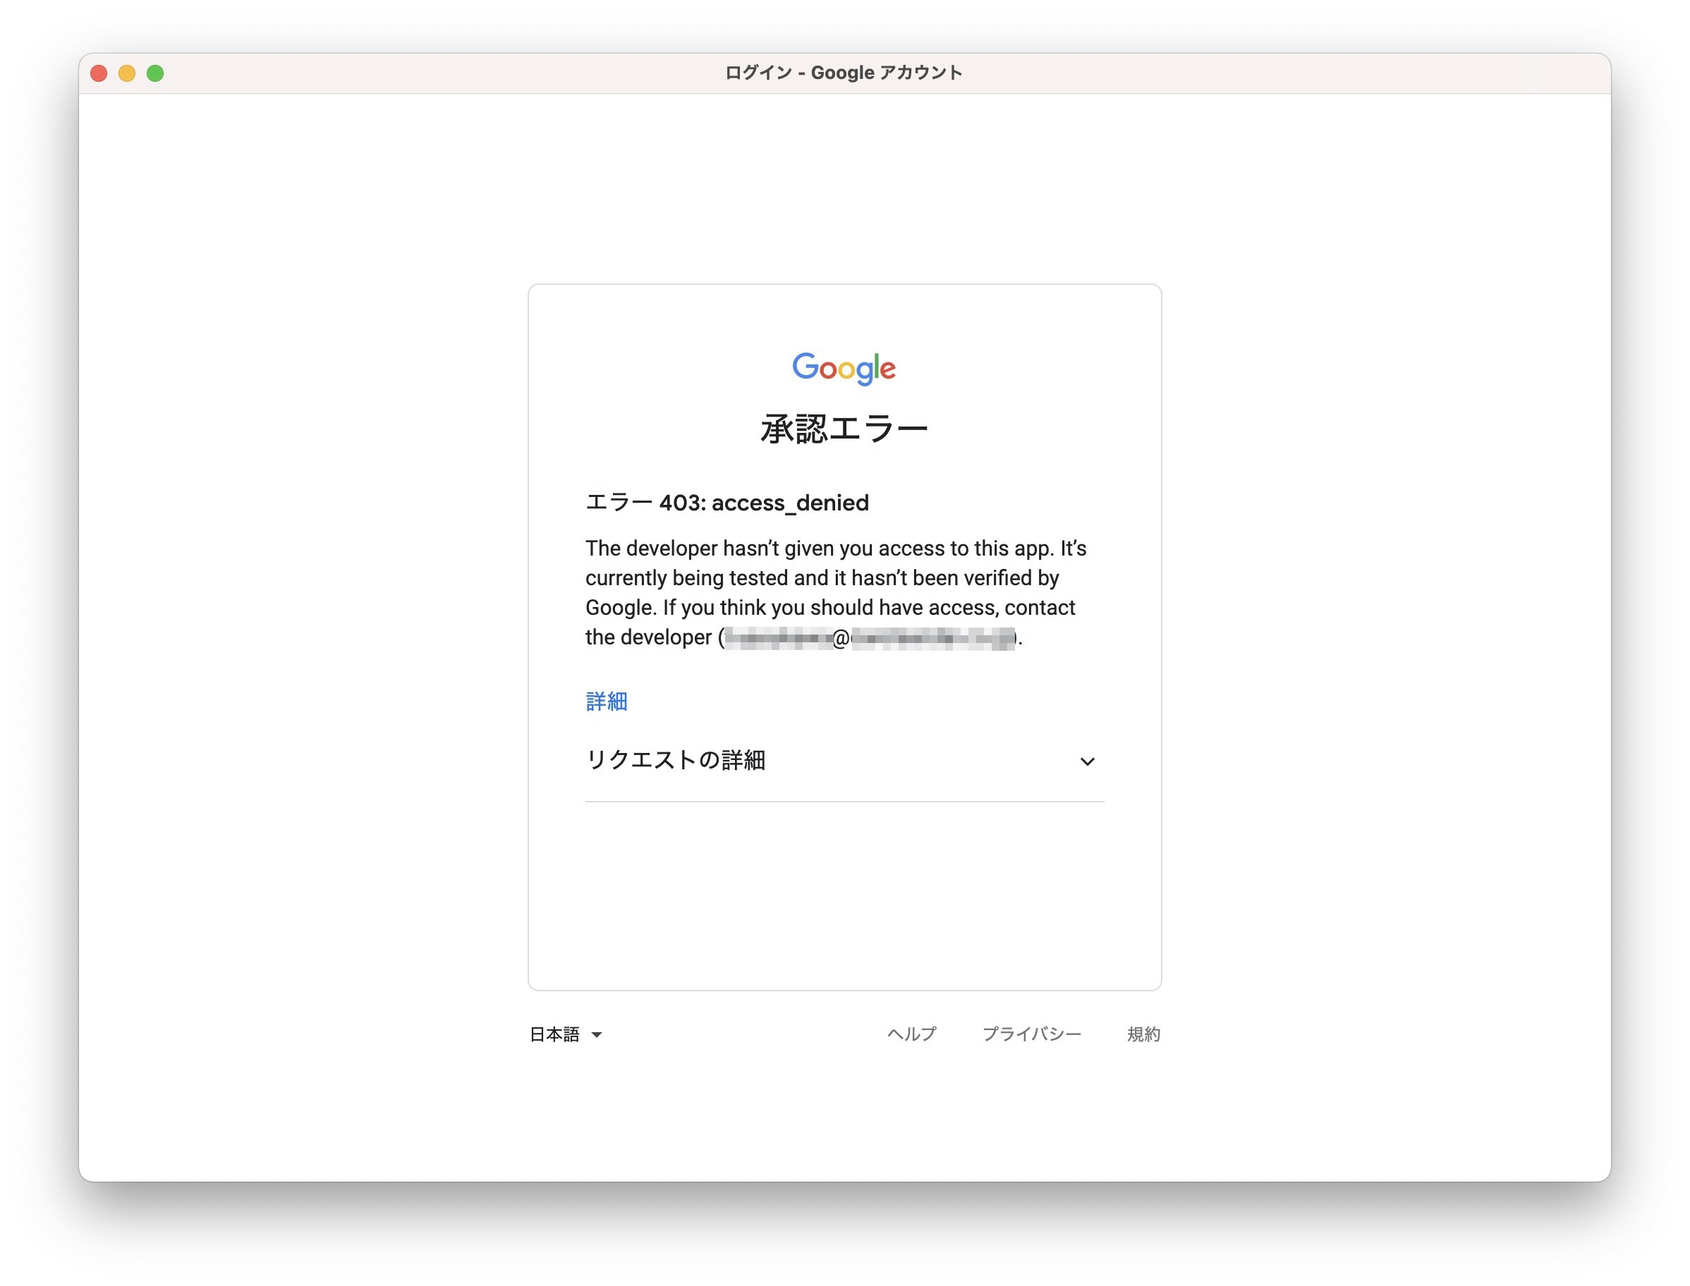Minimize the window with the yellow button

[x=127, y=73]
